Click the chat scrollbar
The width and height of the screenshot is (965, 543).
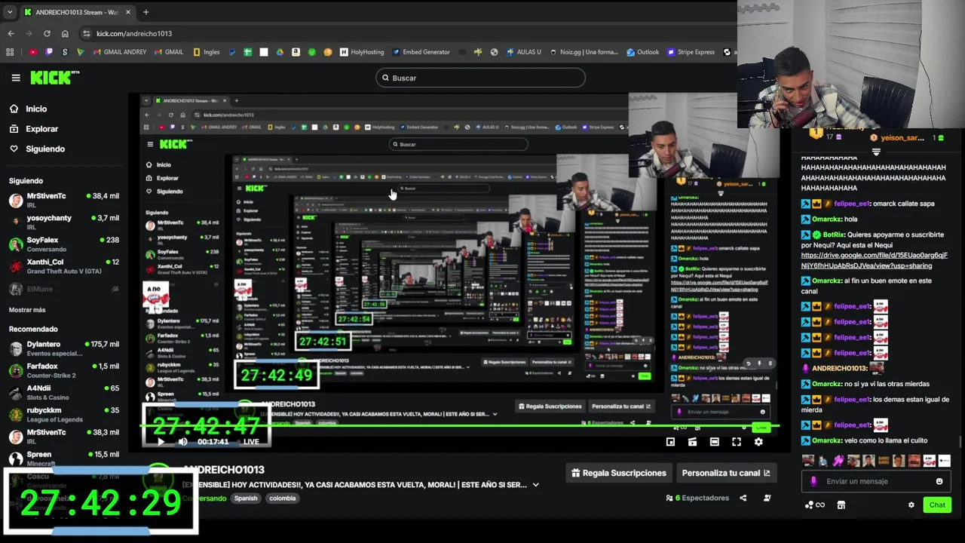click(960, 441)
